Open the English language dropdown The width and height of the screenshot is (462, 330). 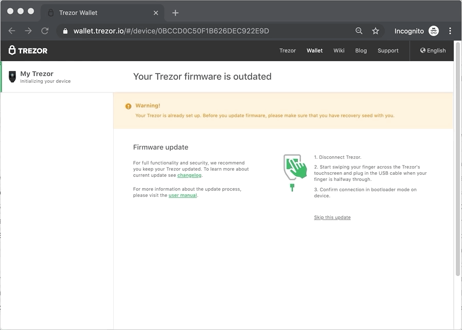coord(433,51)
